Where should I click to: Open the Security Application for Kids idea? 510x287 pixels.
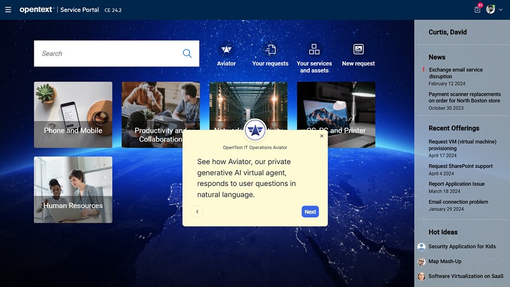click(462, 246)
